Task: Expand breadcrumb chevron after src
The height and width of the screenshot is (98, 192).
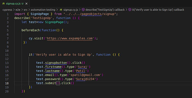Action: (x=29, y=10)
